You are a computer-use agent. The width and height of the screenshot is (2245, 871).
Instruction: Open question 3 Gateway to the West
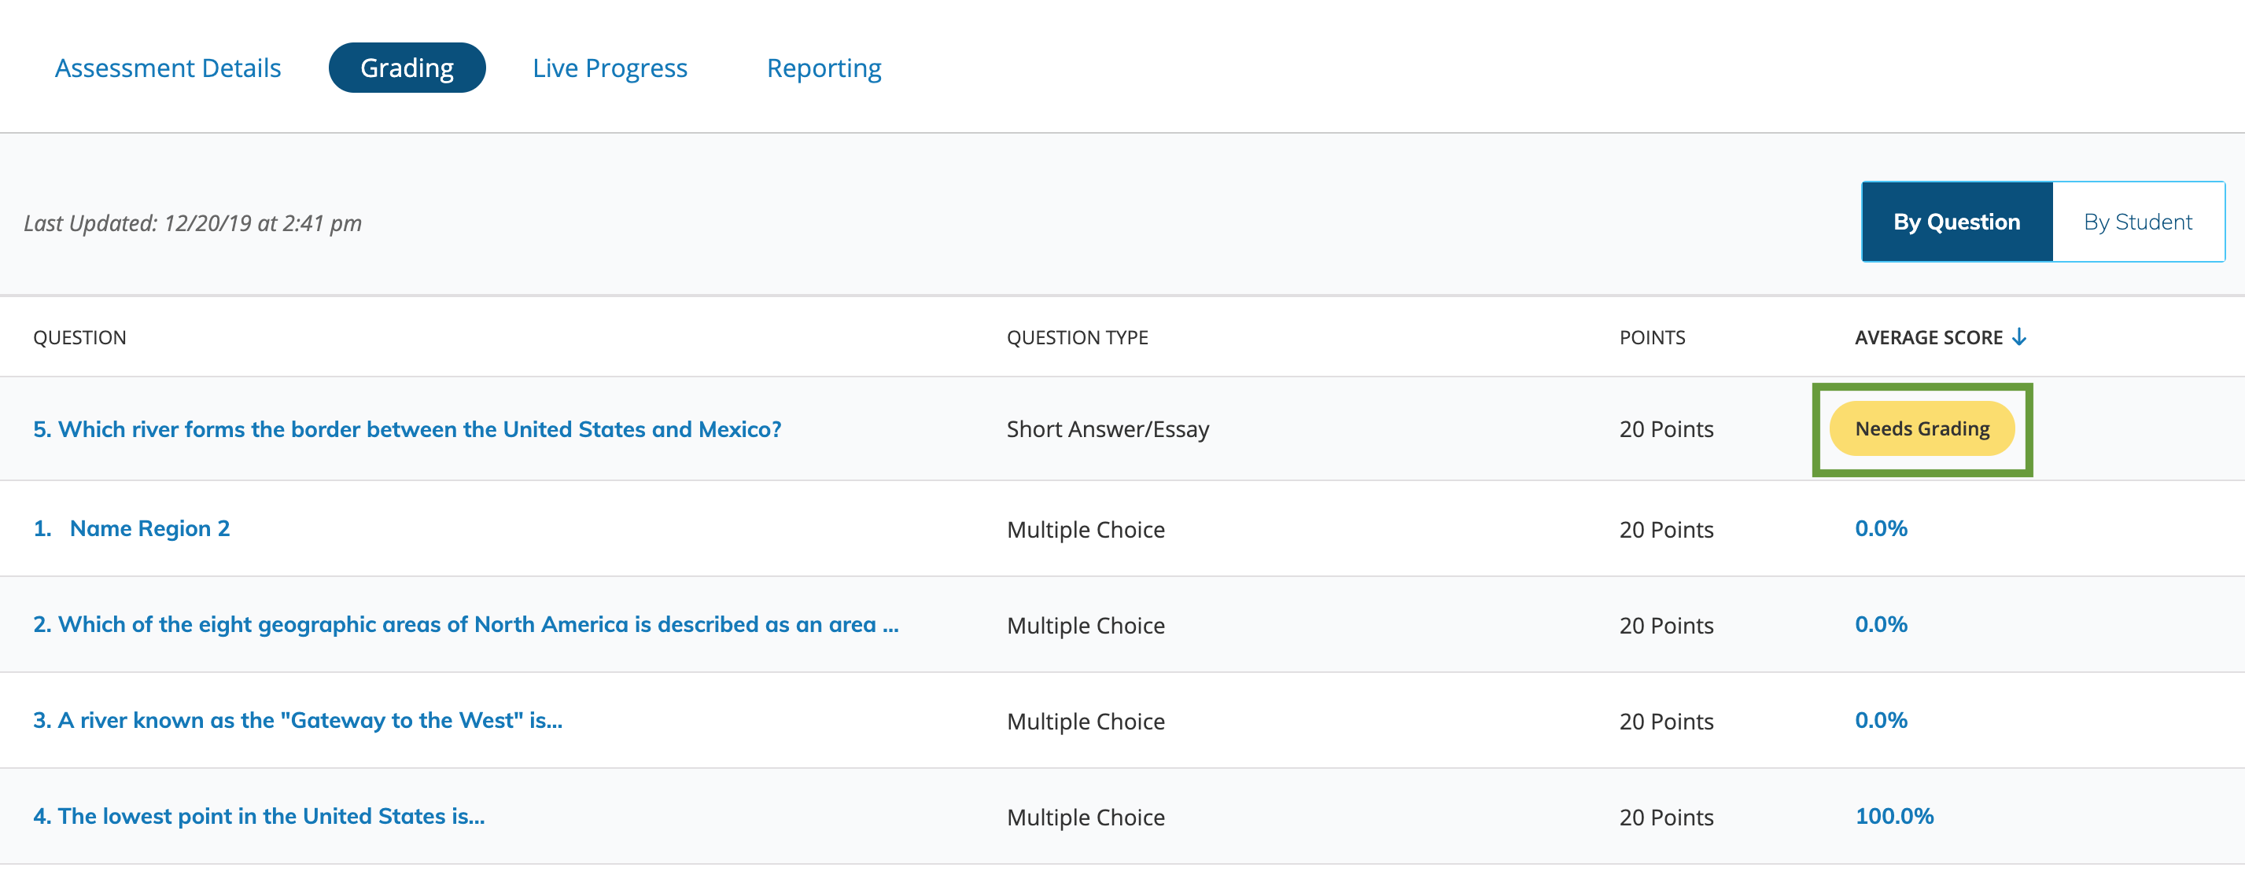click(x=297, y=720)
